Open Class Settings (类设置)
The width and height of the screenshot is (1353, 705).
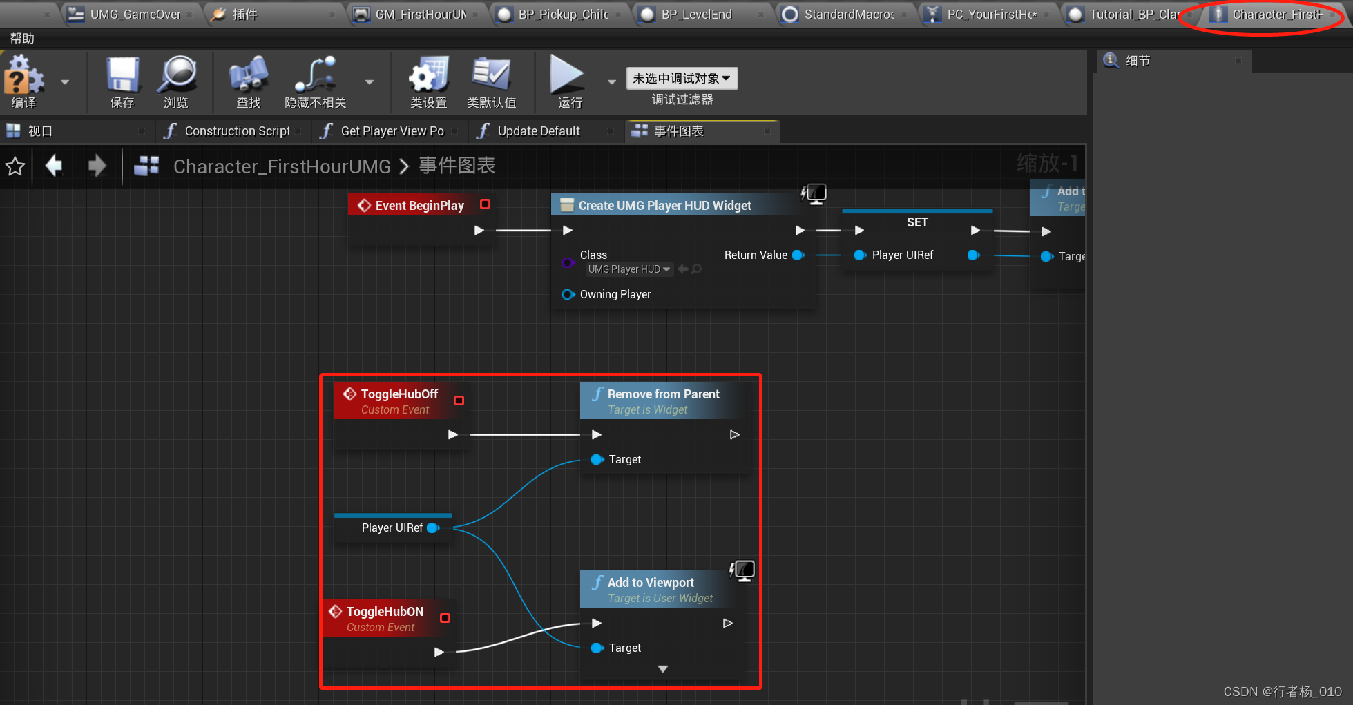coord(428,79)
